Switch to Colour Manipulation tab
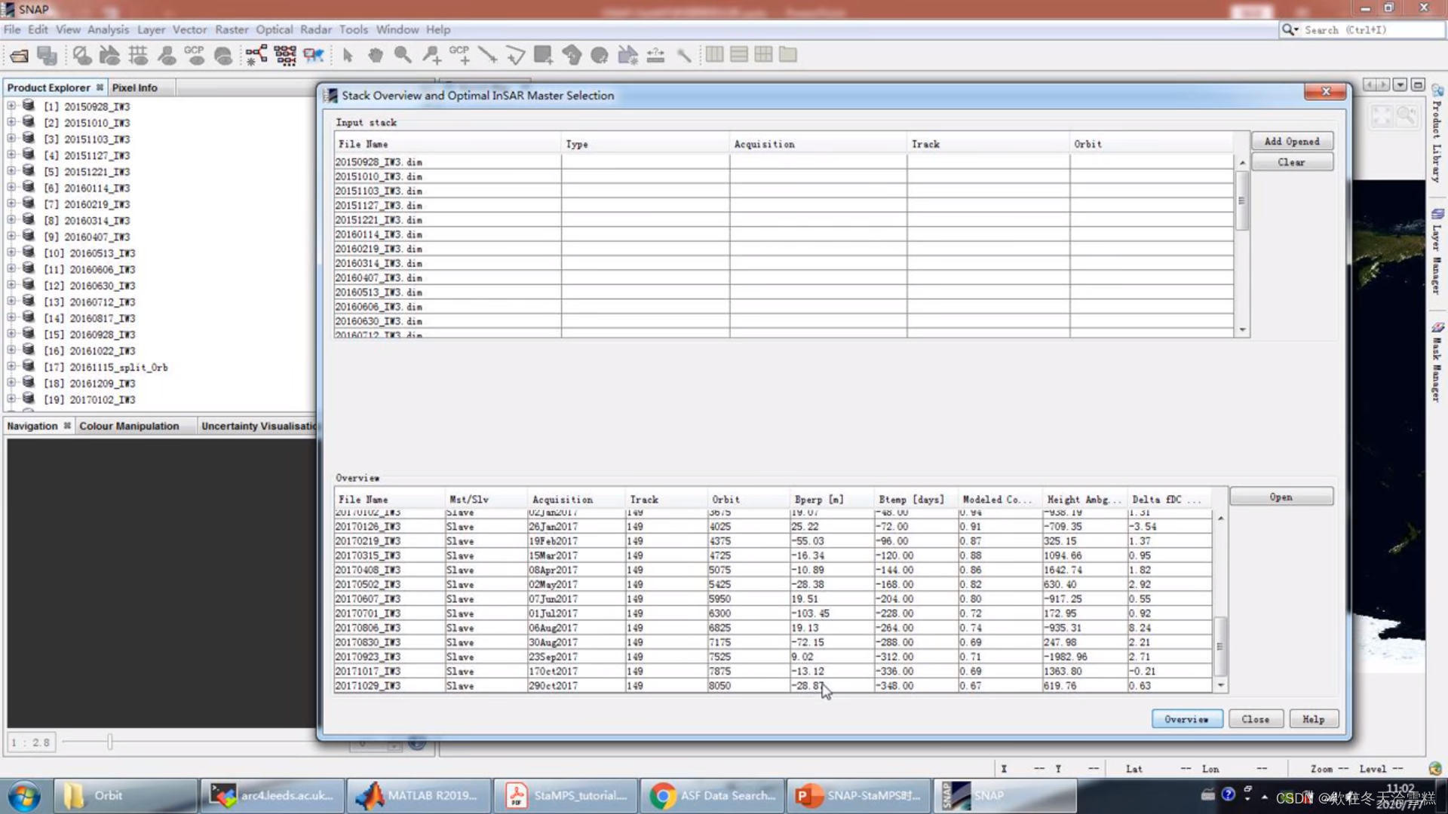The height and width of the screenshot is (814, 1448). click(129, 426)
